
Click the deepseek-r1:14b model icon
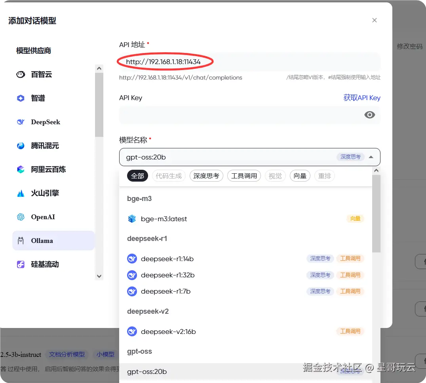pyautogui.click(x=132, y=259)
